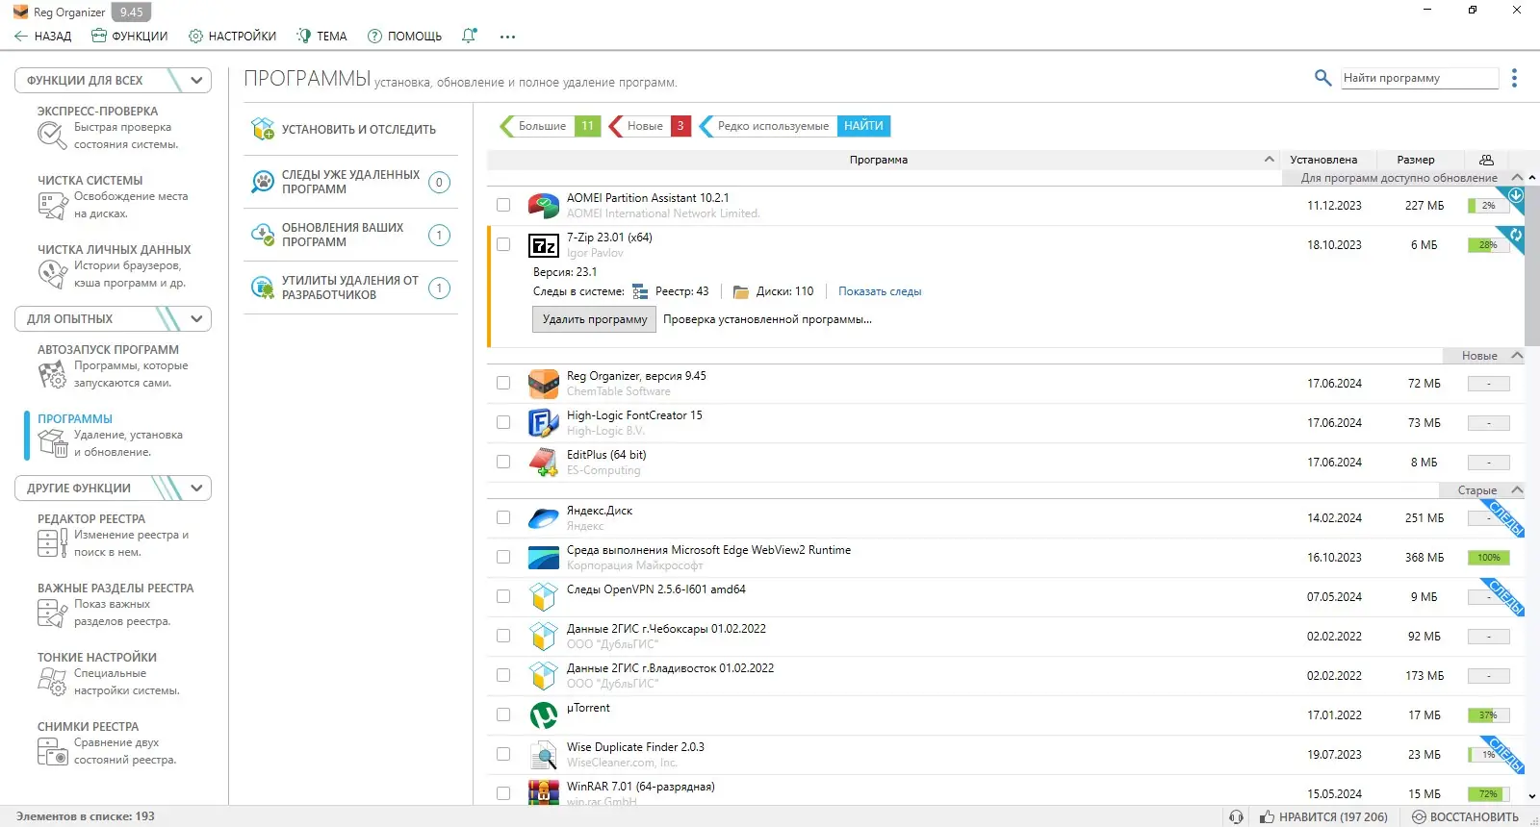Click the 37% usage bar of µTorrent
The height and width of the screenshot is (827, 1540).
[1489, 715]
